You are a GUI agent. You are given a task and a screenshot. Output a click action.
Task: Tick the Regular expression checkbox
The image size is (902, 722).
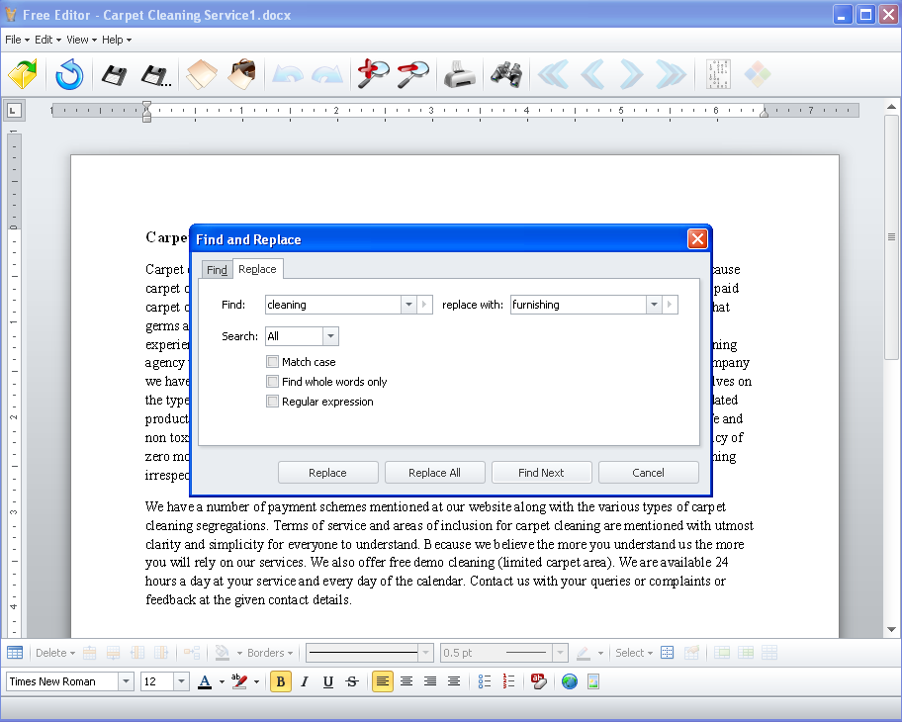(x=273, y=402)
